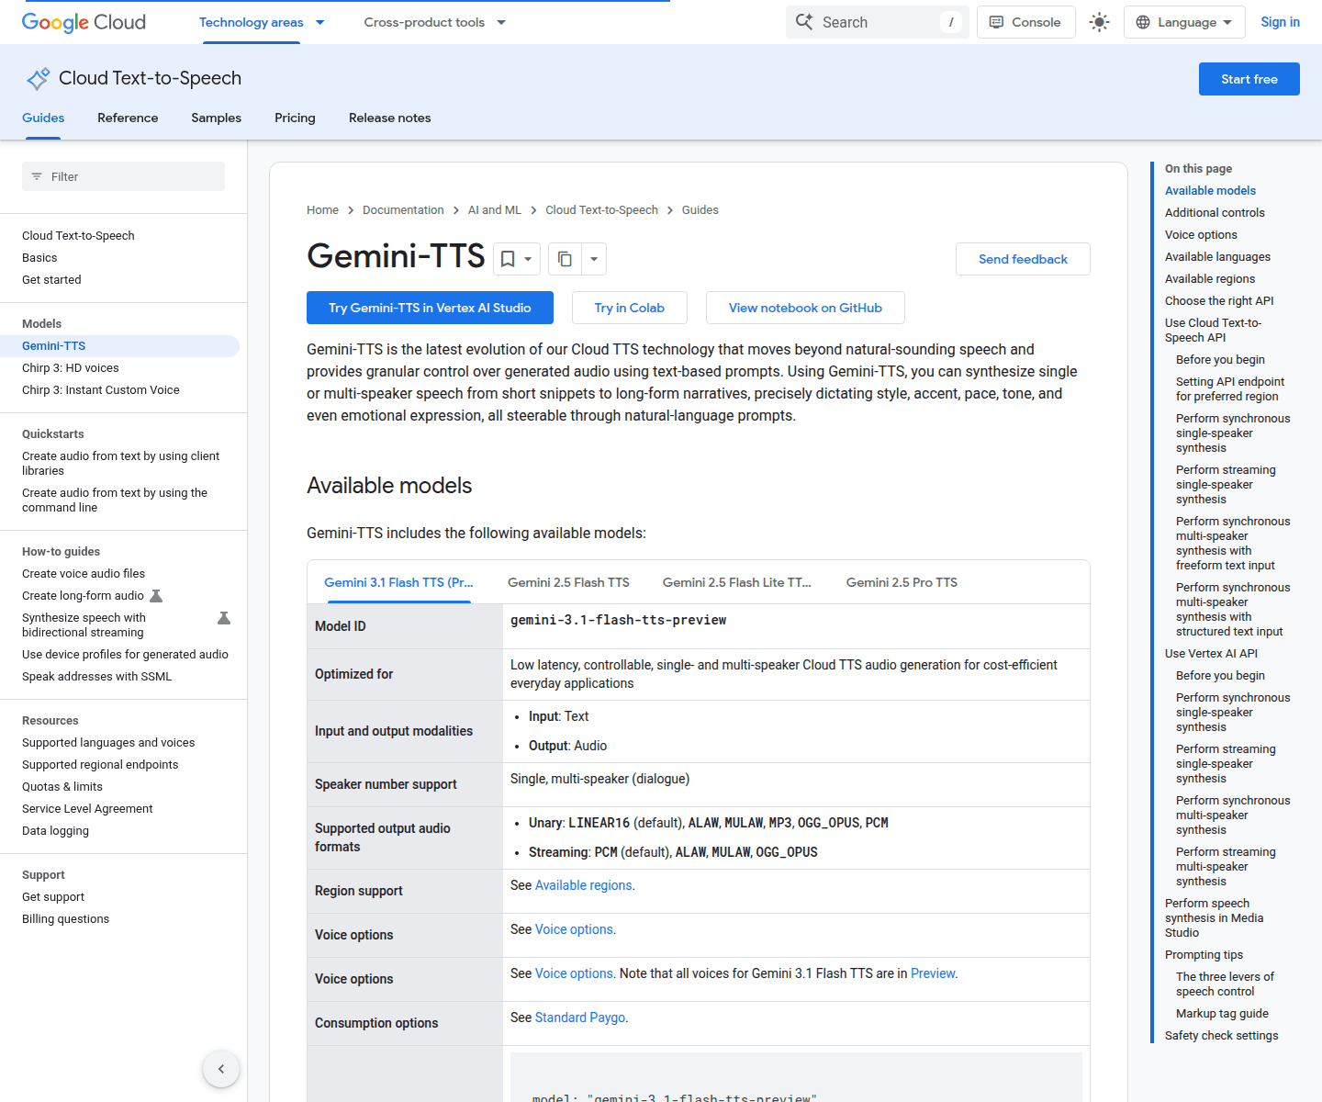Click the search magnifier icon
Viewport: 1322px width, 1102px height.
pos(804,22)
